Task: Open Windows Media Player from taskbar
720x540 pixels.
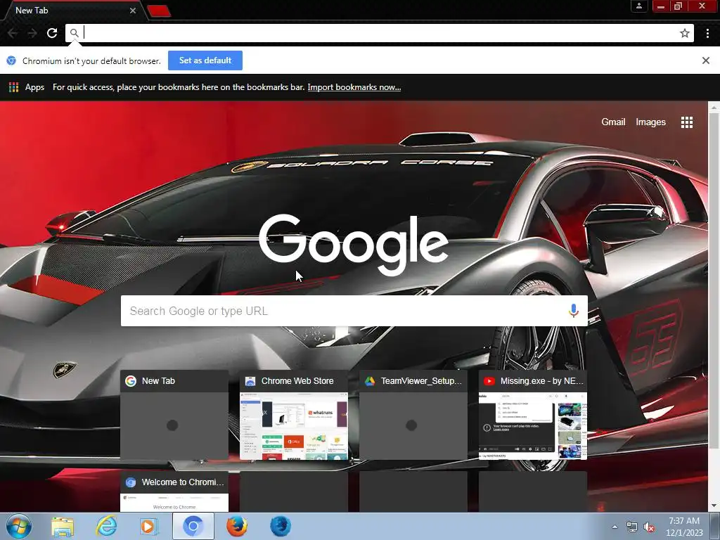Action: (148, 527)
